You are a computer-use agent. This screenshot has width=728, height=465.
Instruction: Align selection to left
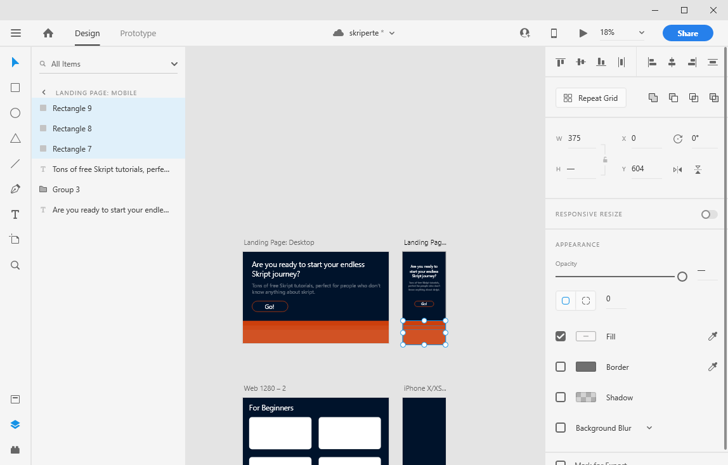[652, 62]
